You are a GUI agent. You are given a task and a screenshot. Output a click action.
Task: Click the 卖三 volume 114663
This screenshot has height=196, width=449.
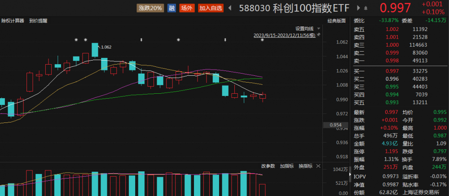tap(418, 45)
